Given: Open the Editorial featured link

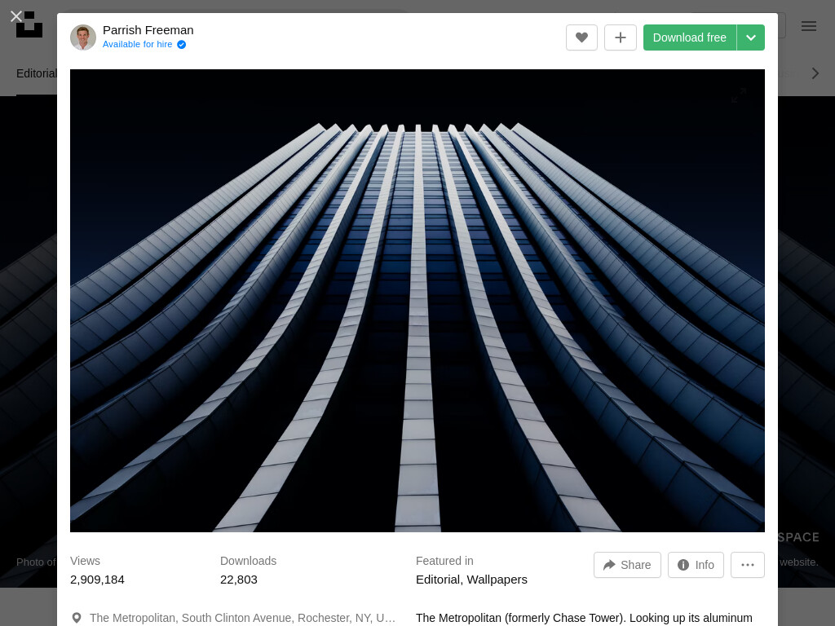Looking at the screenshot, I should (x=438, y=580).
